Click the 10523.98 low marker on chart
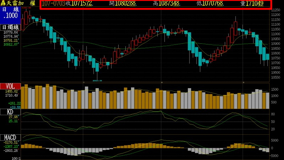 click(x=97, y=81)
